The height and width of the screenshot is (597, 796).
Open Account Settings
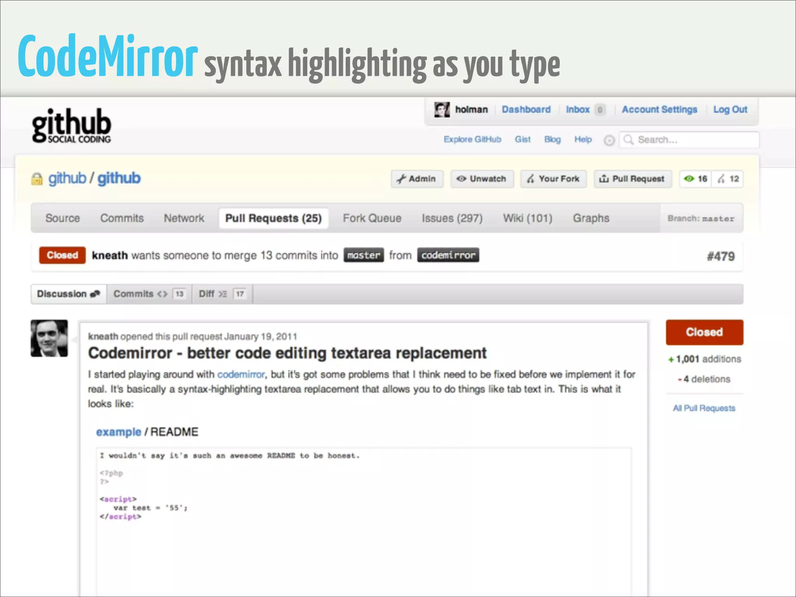pos(660,110)
